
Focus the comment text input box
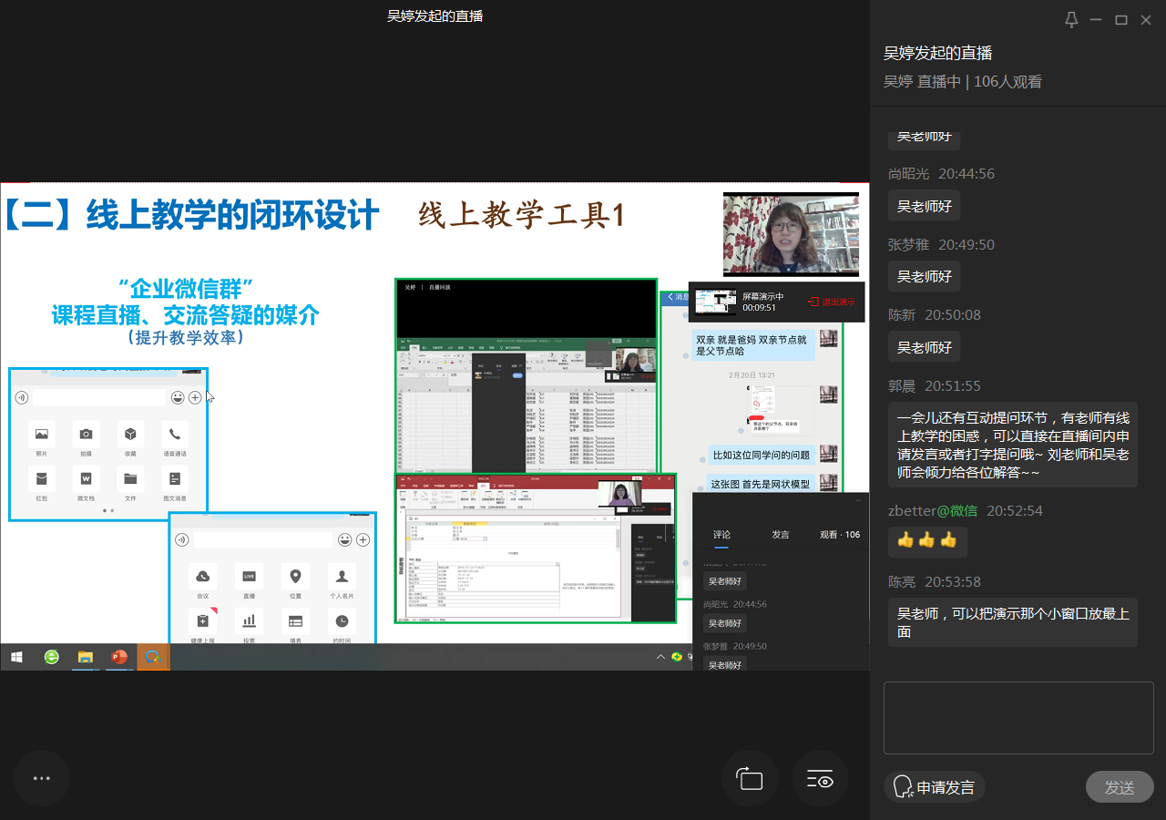[x=1018, y=718]
